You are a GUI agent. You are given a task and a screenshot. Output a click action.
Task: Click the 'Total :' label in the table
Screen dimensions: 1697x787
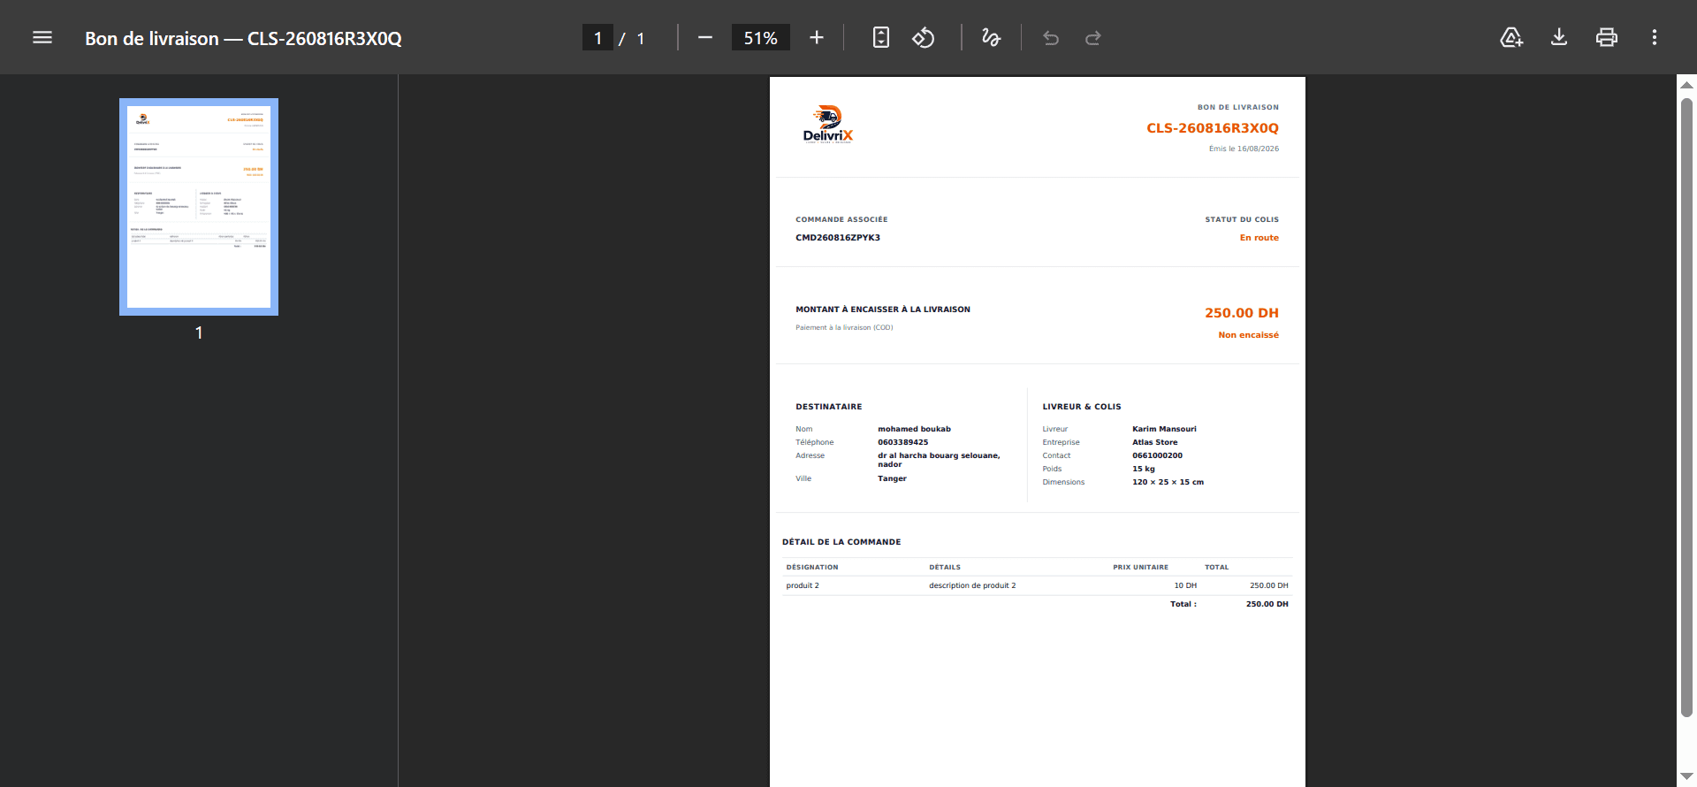(1183, 604)
